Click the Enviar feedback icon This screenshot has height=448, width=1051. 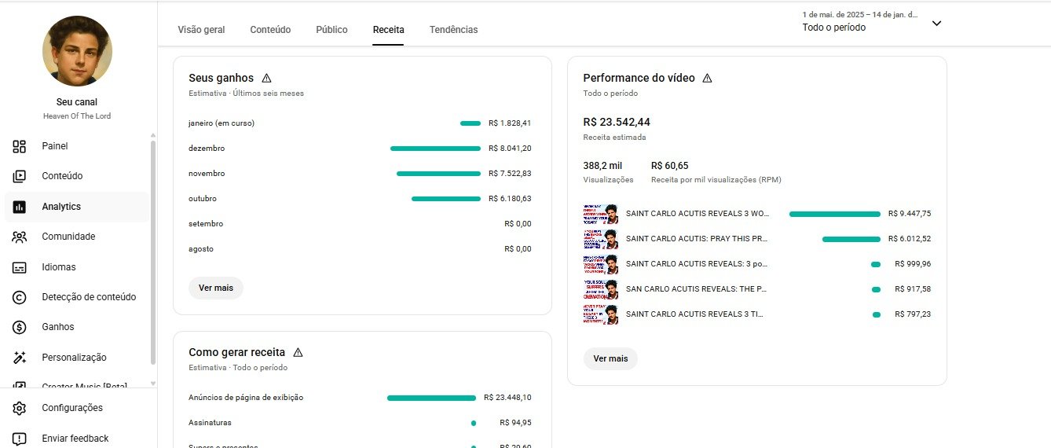tap(20, 439)
